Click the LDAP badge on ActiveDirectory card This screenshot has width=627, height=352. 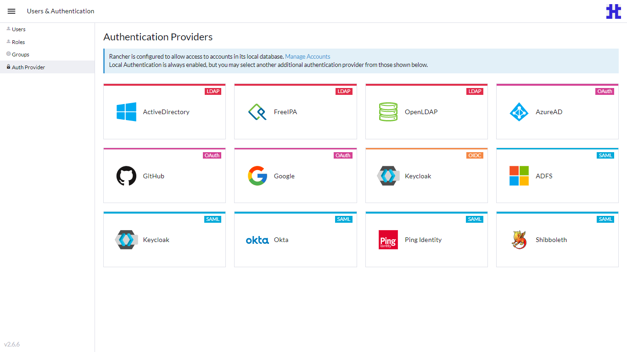click(213, 91)
